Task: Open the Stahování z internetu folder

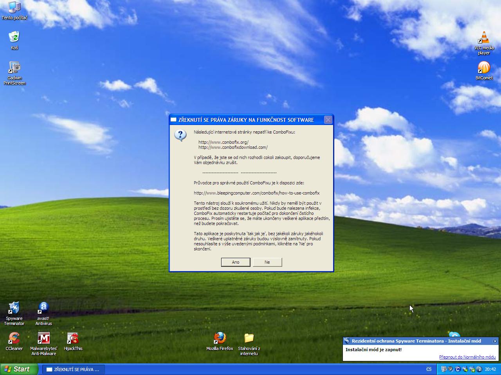Action: pyautogui.click(x=249, y=338)
